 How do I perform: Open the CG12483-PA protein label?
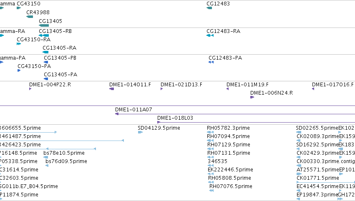pos(225,58)
